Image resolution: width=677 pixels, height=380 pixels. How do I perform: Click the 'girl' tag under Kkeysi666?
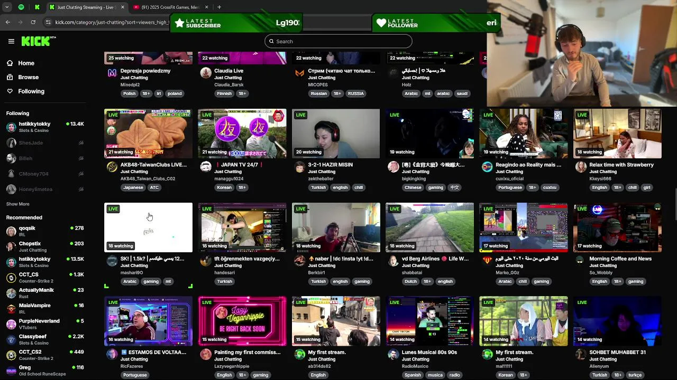(646, 187)
